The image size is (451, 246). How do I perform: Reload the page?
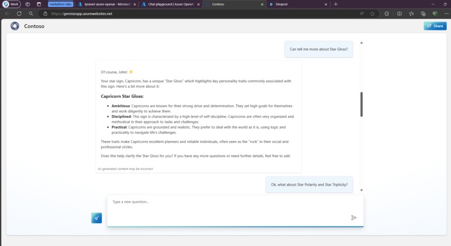coord(19,13)
